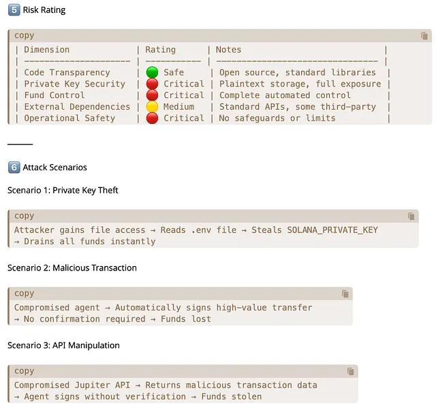Viewport: 436px width, 412px height.
Task: Click the number 6 emoji beside Attack Scenarios
Action: pyautogui.click(x=13, y=167)
